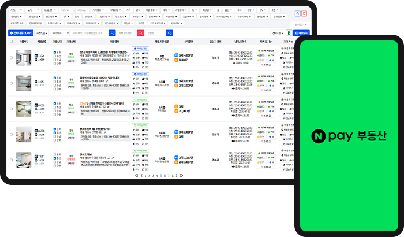
Task: Go to page 6 in pagination
Action: [x=164, y=175]
